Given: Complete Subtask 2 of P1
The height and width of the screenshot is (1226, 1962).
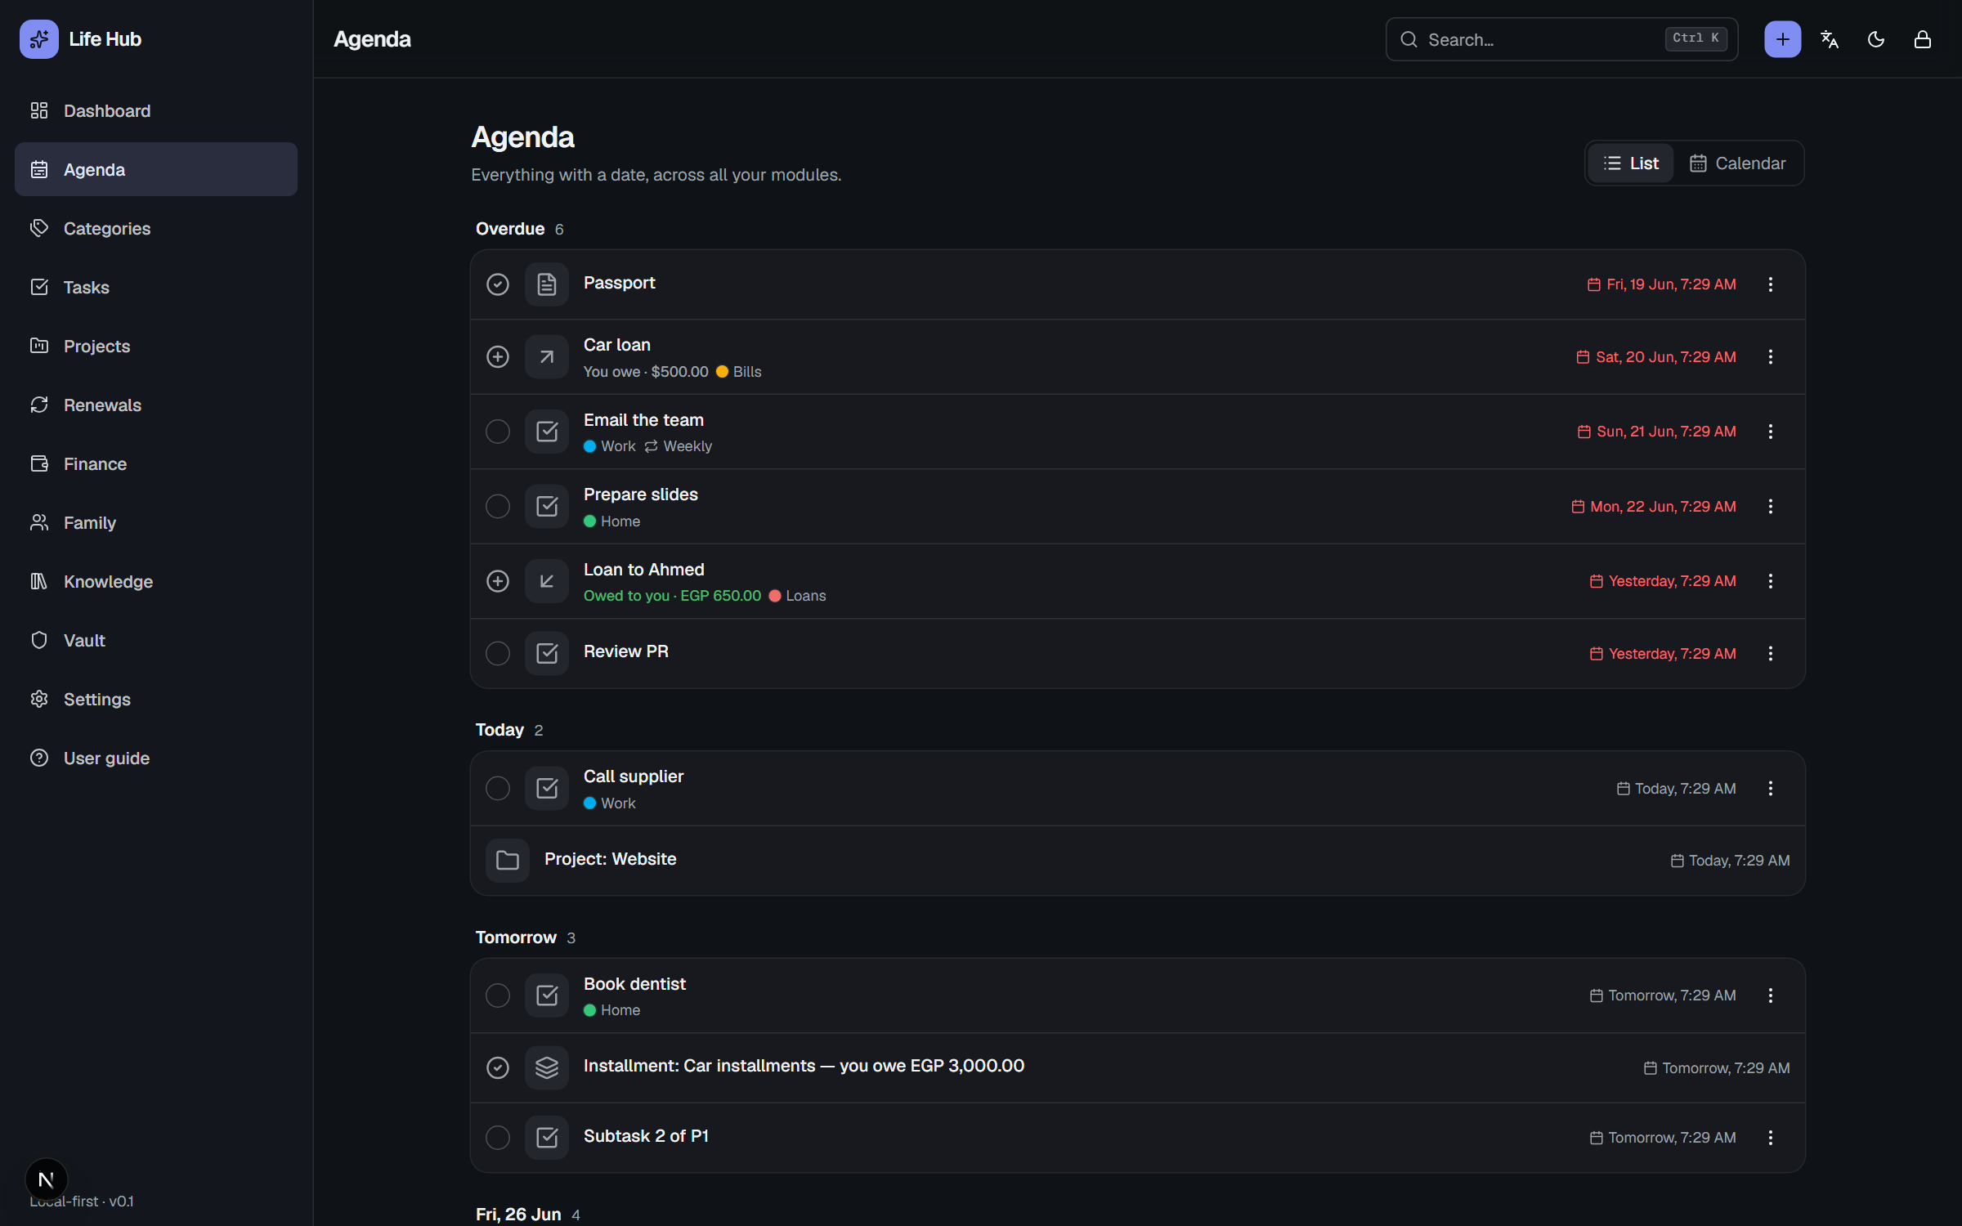Looking at the screenshot, I should point(498,1138).
